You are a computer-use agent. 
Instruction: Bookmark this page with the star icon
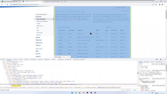(156, 5)
